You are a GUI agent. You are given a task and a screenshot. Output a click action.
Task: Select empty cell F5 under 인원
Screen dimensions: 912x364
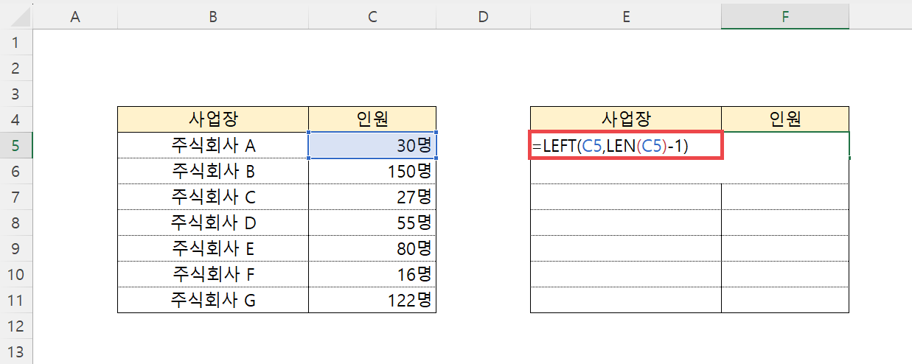click(x=785, y=145)
